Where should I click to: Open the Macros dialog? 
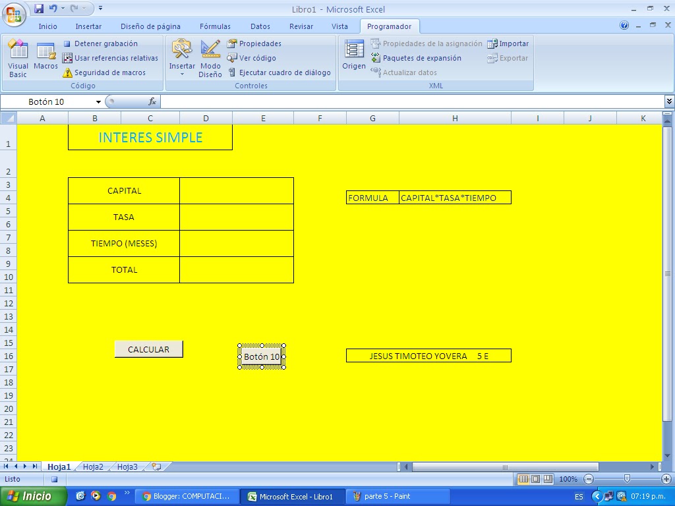pos(45,58)
